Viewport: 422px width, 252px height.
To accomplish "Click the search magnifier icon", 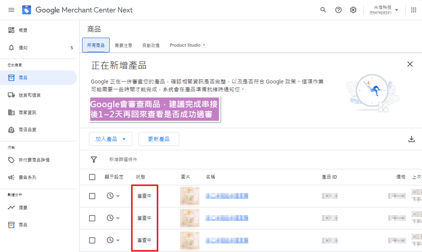I will 323,10.
